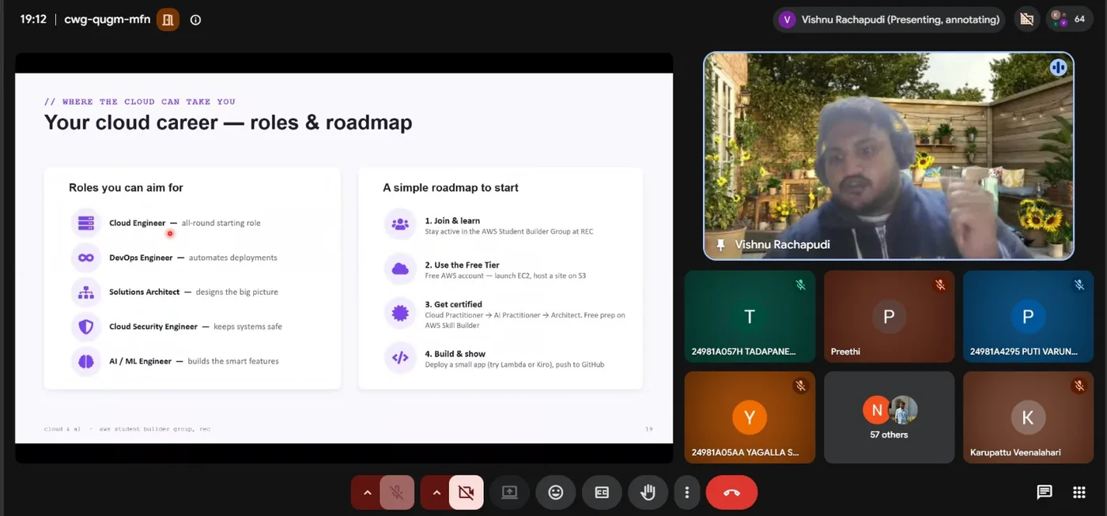1107x516 pixels.
Task: Raise your hand
Action: (648, 492)
